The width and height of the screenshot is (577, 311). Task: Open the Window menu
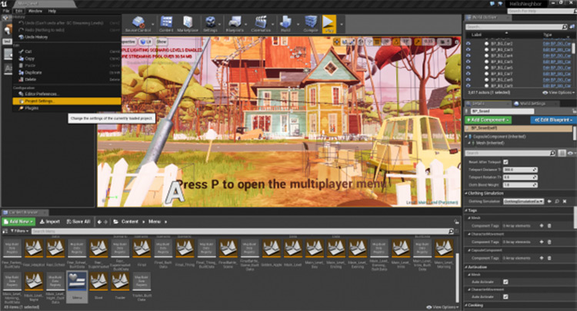tap(35, 11)
